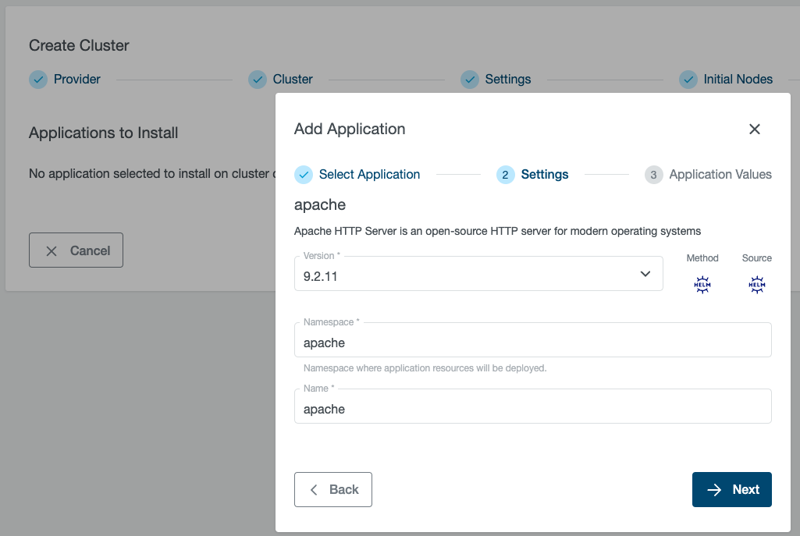Click the Helm icon under Method

[x=702, y=284]
